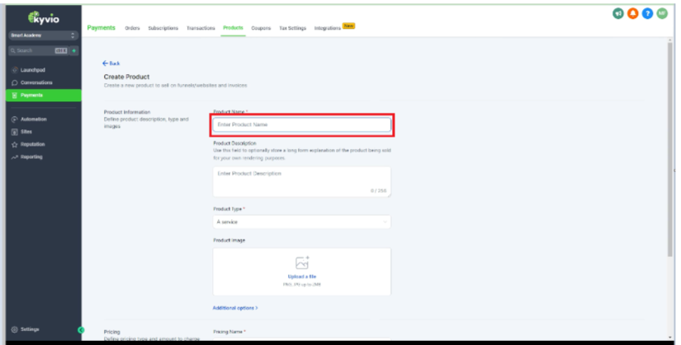Click the blue help question mark icon

coord(647,14)
